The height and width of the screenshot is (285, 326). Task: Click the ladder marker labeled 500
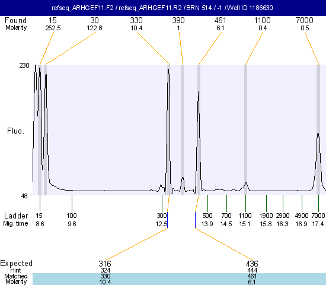pos(207,216)
